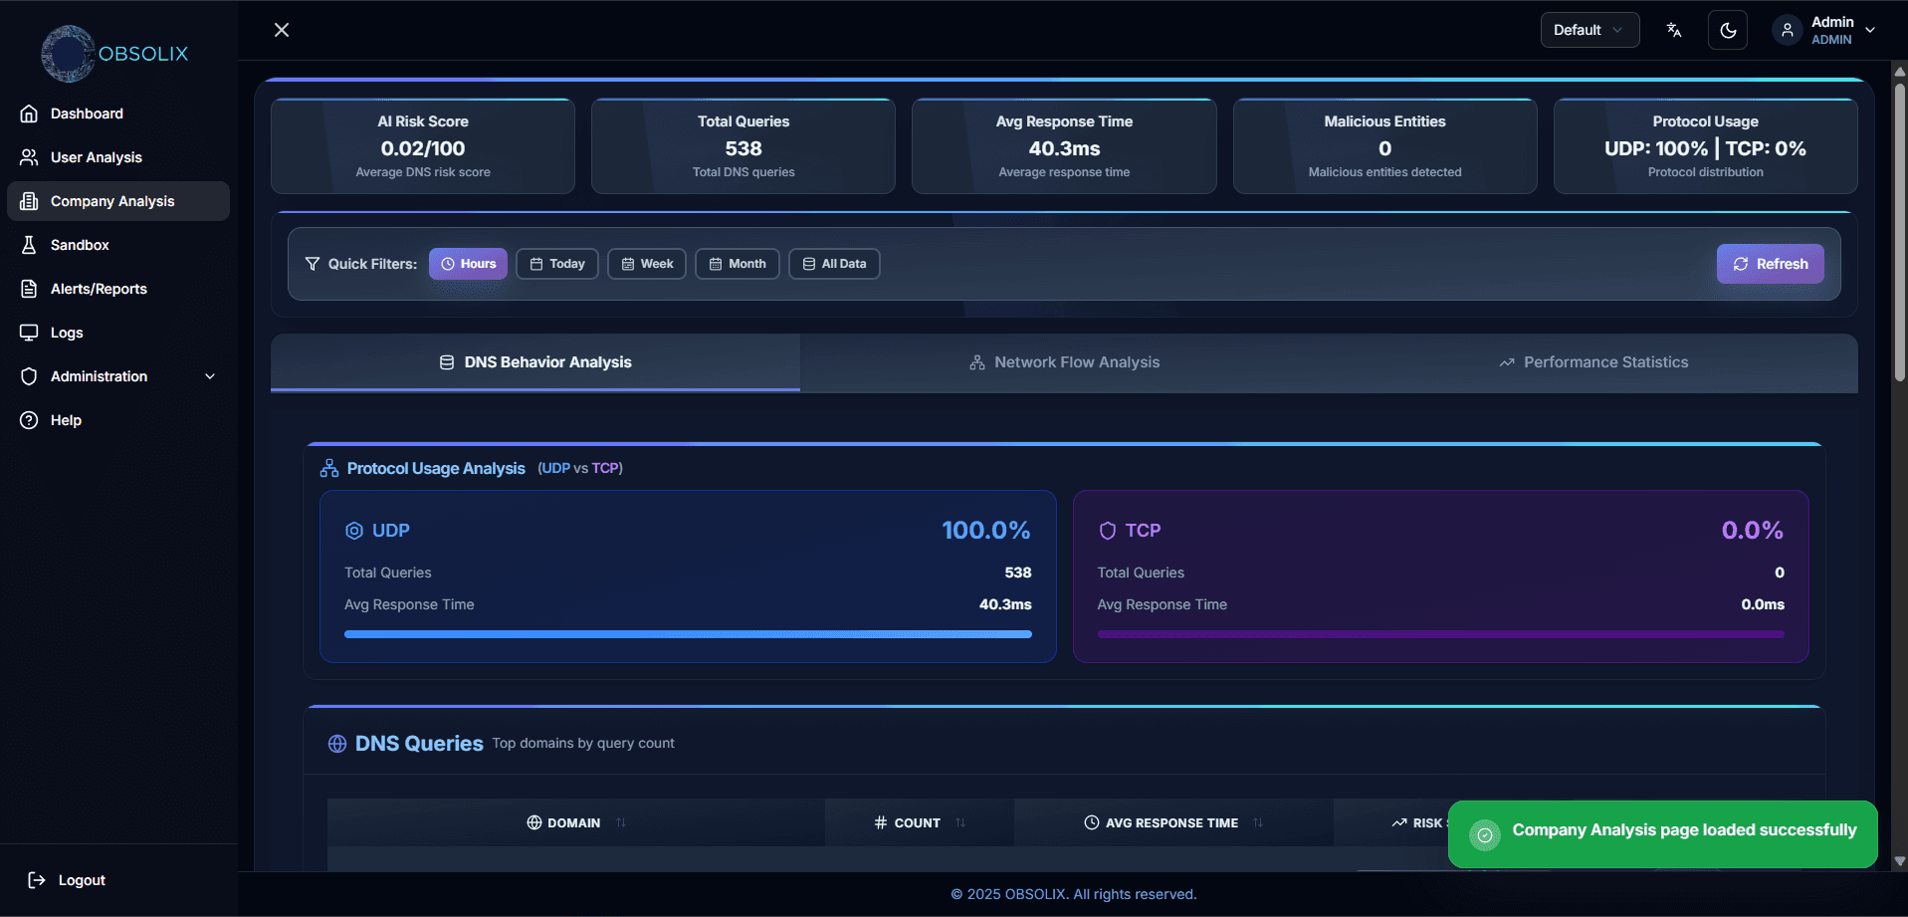Select the All Data quick filter
This screenshot has width=1908, height=917.
tap(834, 264)
